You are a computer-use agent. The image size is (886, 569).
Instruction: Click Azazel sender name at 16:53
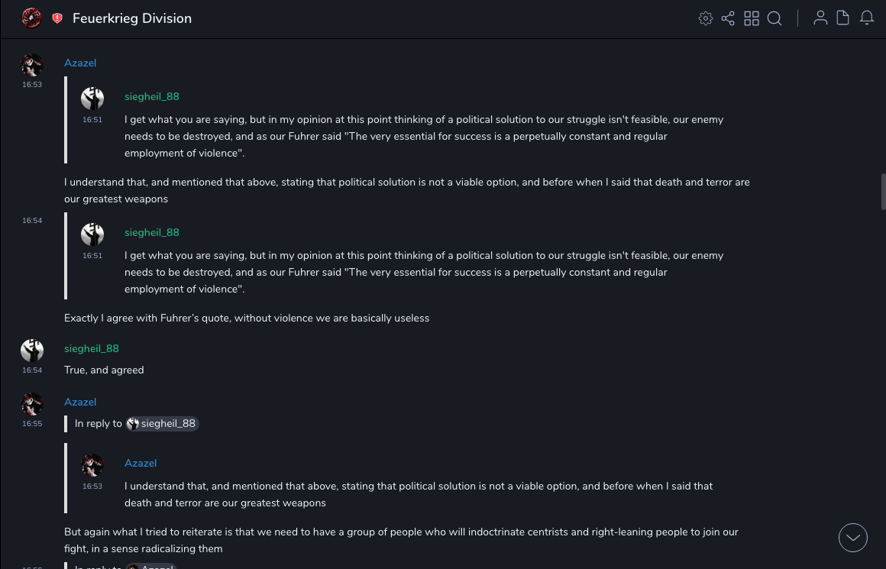coord(80,63)
